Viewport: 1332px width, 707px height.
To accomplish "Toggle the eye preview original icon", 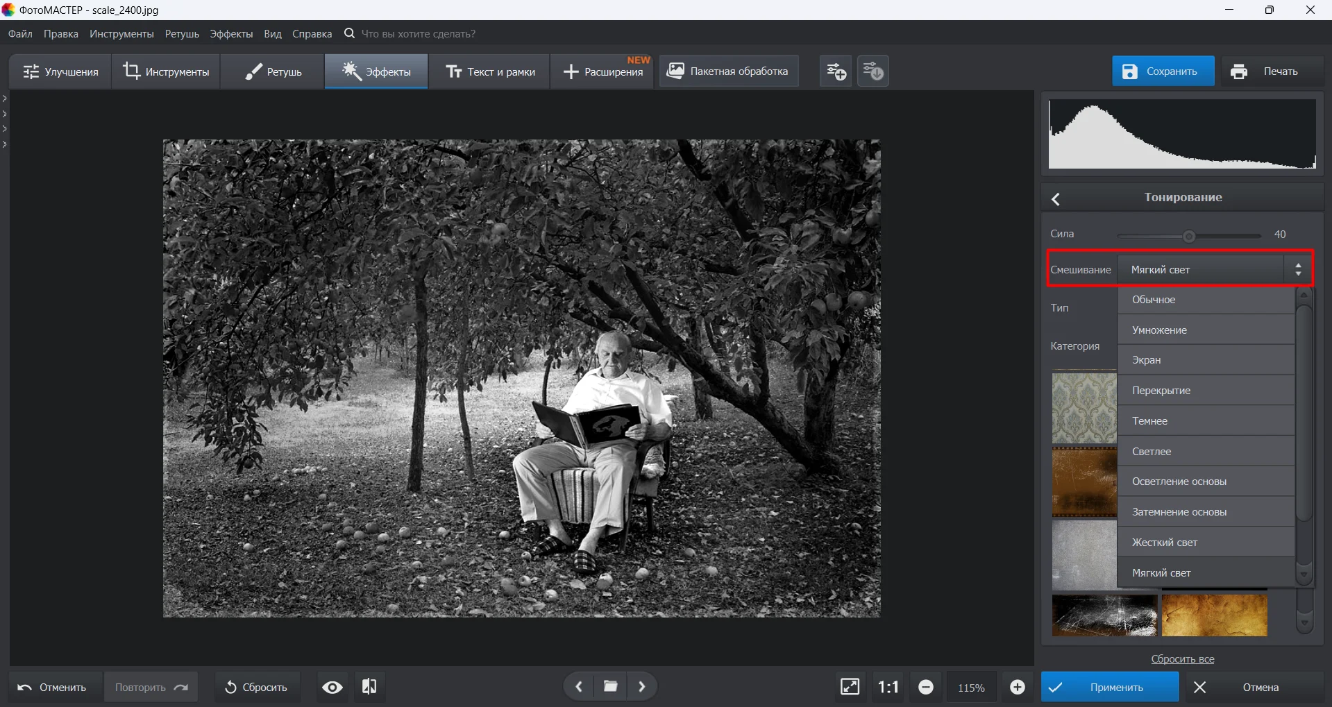I will [x=332, y=687].
